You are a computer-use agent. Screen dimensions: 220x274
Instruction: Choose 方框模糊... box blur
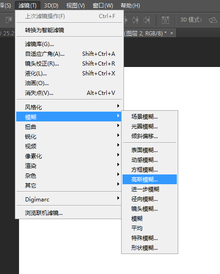point(149,170)
